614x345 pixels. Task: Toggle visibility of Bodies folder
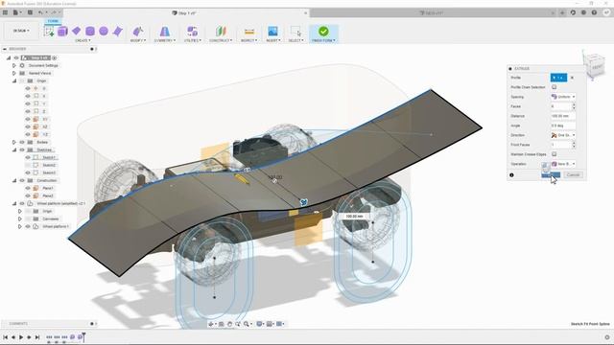[x=22, y=142]
